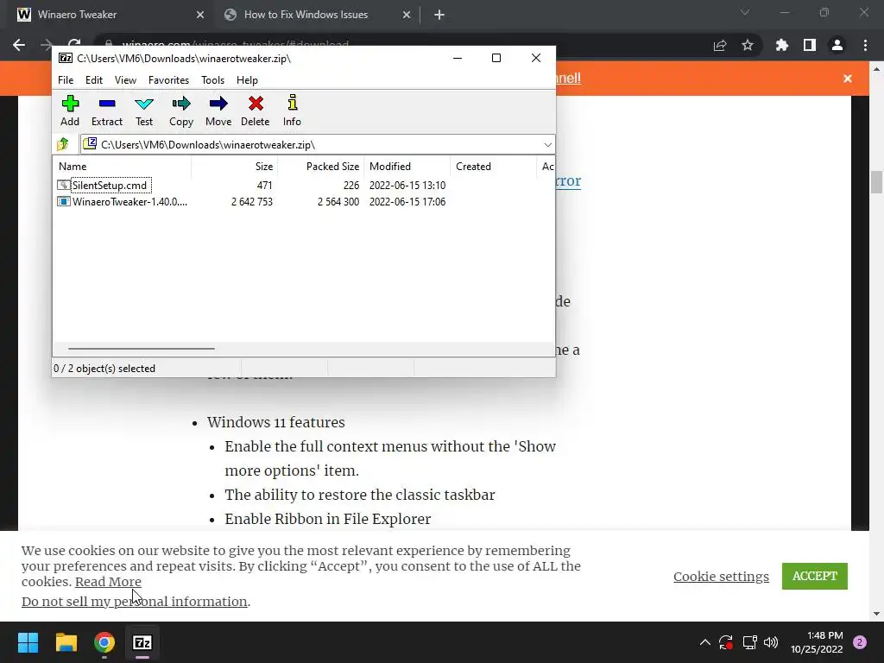The image size is (884, 663).
Task: Open the Windows Start menu
Action: (x=28, y=642)
